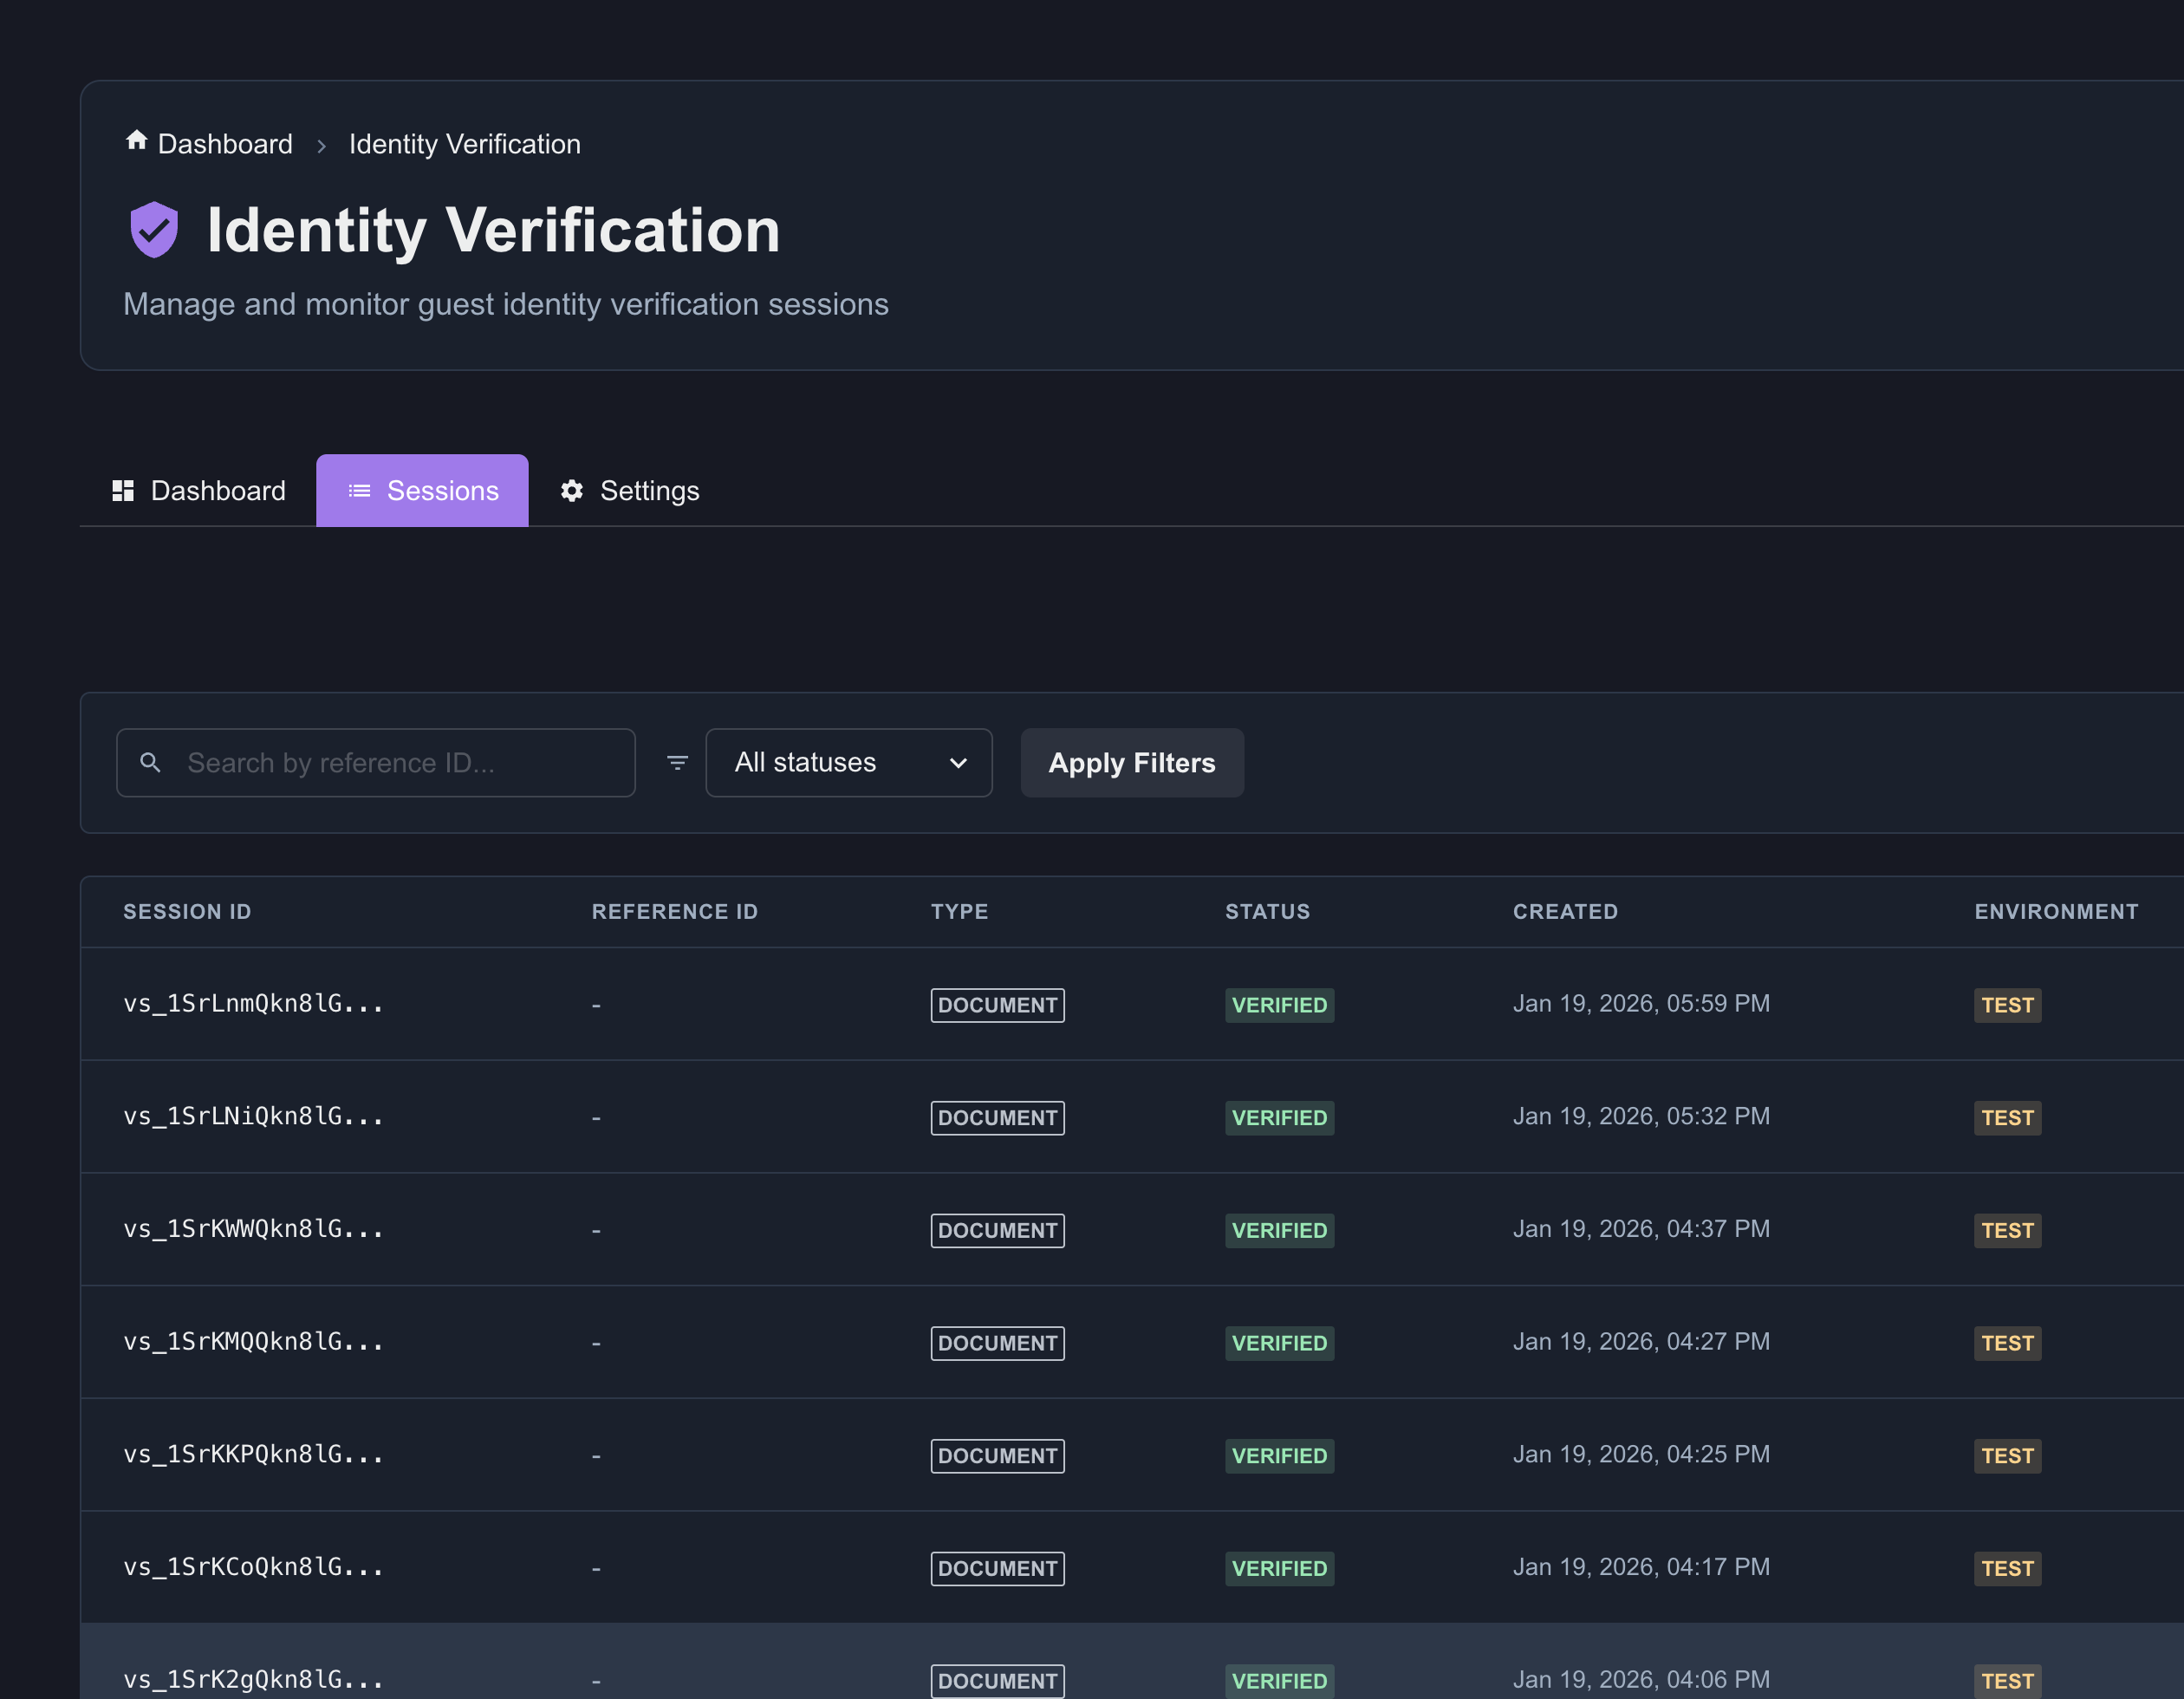
Task: Click DOCUMENT badge in 05:59 PM row
Action: coord(998,1005)
